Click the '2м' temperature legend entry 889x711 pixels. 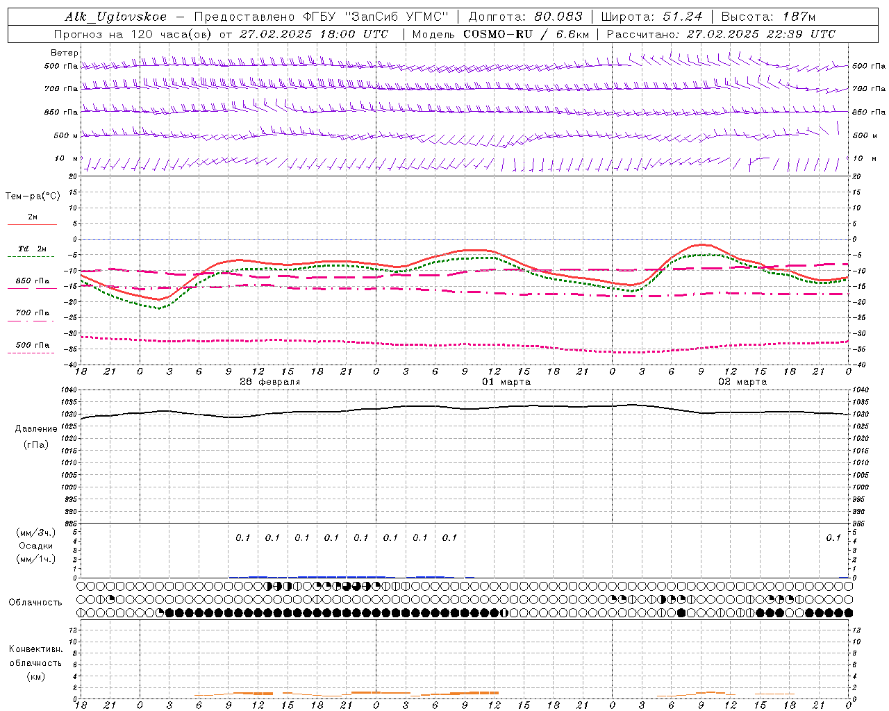pyautogui.click(x=33, y=217)
